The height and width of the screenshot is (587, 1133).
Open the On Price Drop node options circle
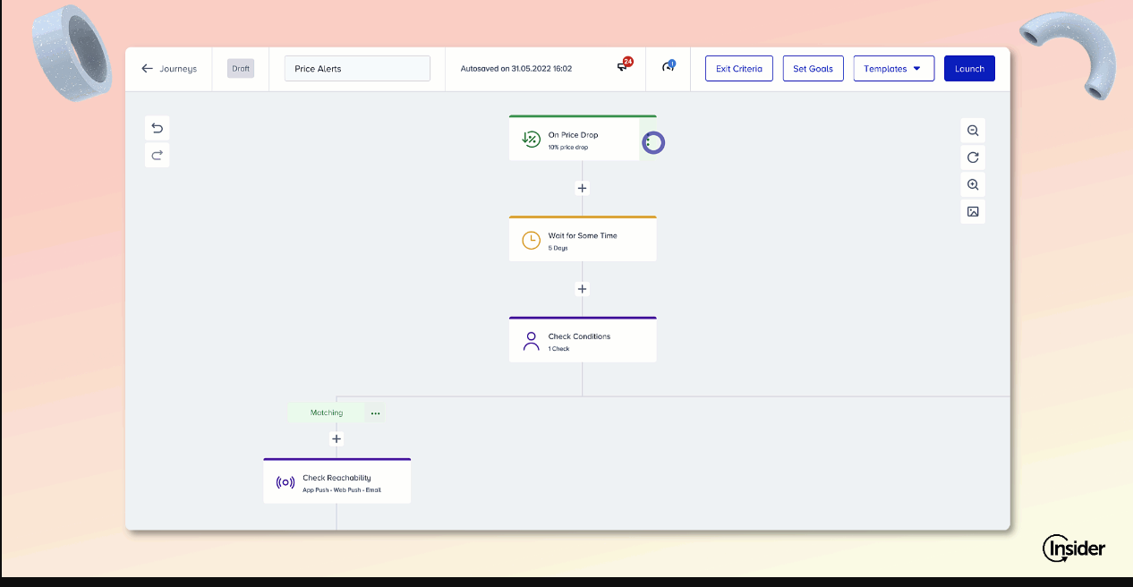click(653, 142)
